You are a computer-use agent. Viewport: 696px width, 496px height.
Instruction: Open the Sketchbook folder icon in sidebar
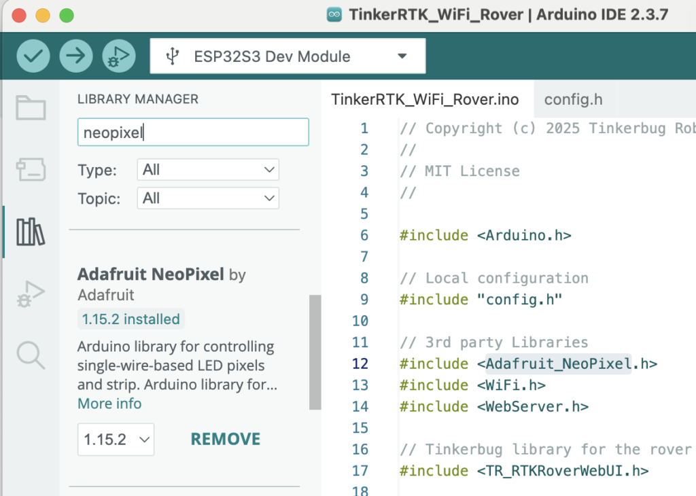(x=31, y=109)
